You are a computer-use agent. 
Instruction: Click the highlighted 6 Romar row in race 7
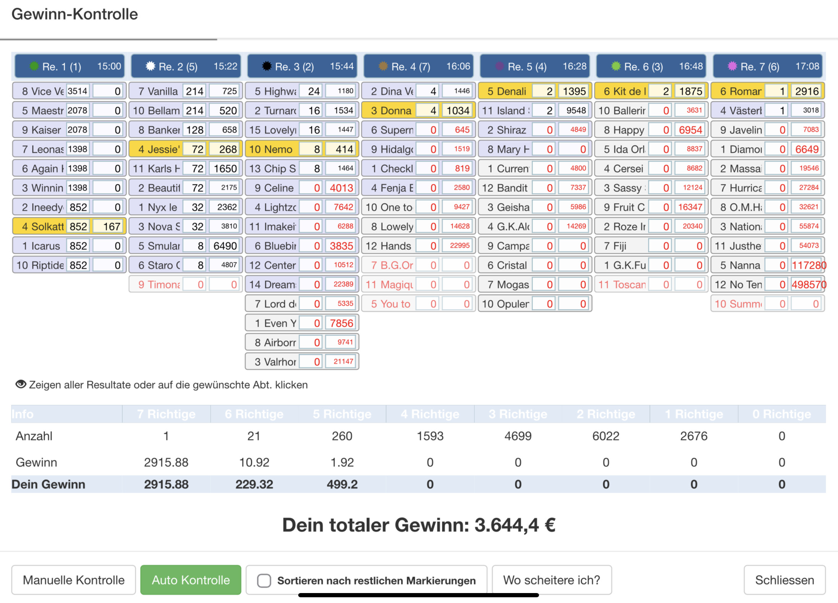(x=768, y=91)
